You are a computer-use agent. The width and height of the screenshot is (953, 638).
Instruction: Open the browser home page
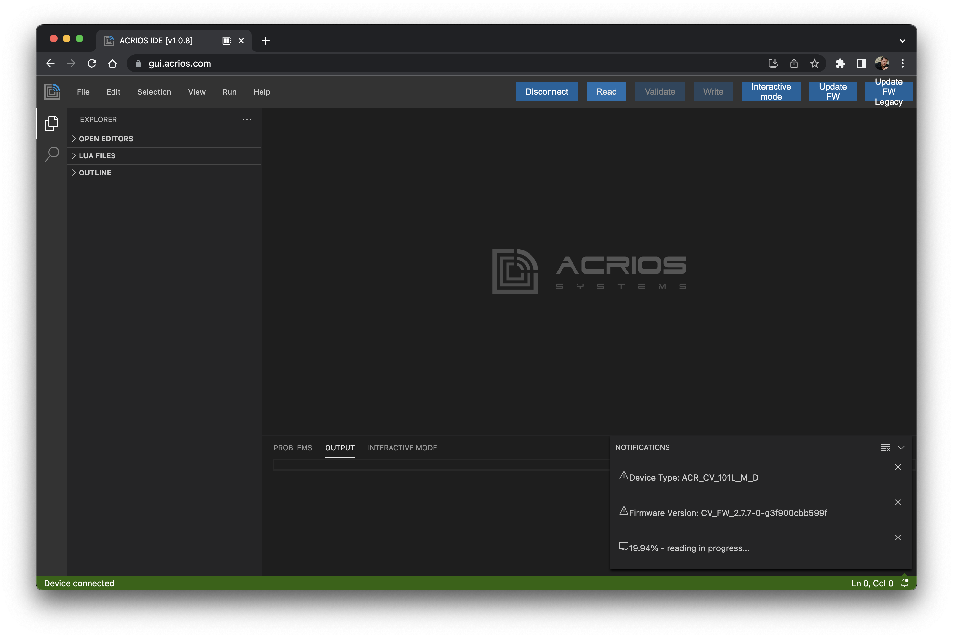click(112, 63)
